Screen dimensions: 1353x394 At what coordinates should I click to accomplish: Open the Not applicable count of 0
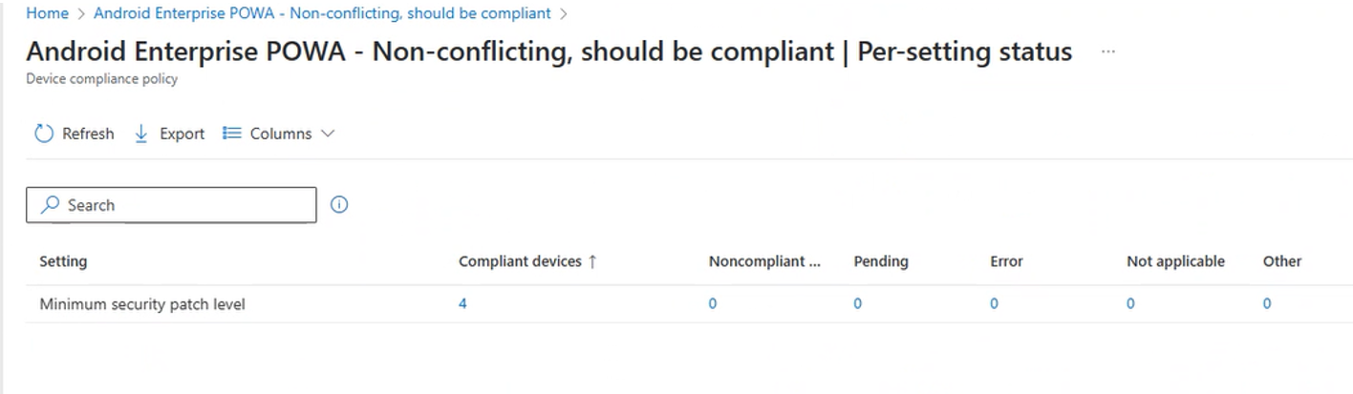tap(1130, 304)
